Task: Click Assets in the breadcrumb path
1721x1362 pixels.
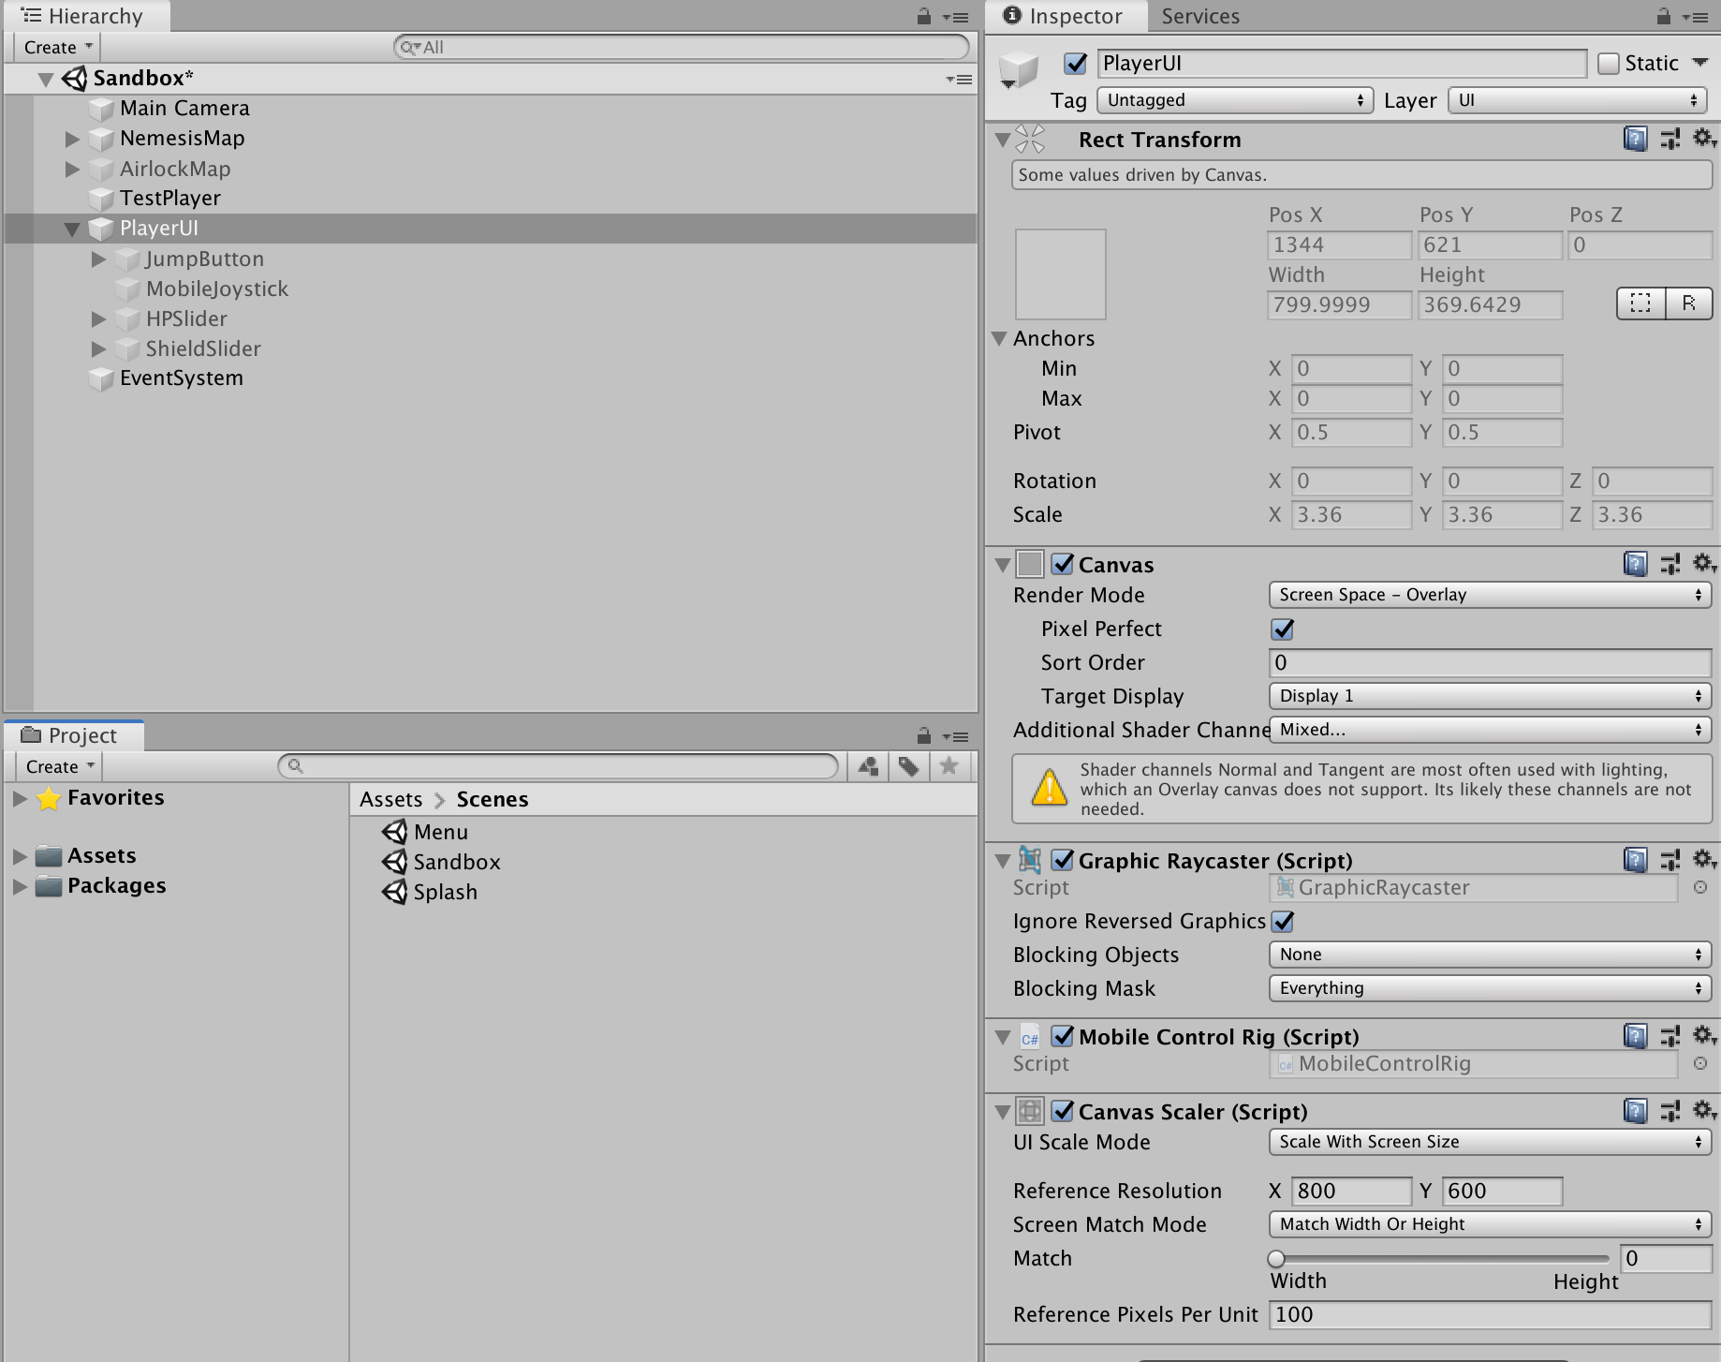Action: point(390,799)
